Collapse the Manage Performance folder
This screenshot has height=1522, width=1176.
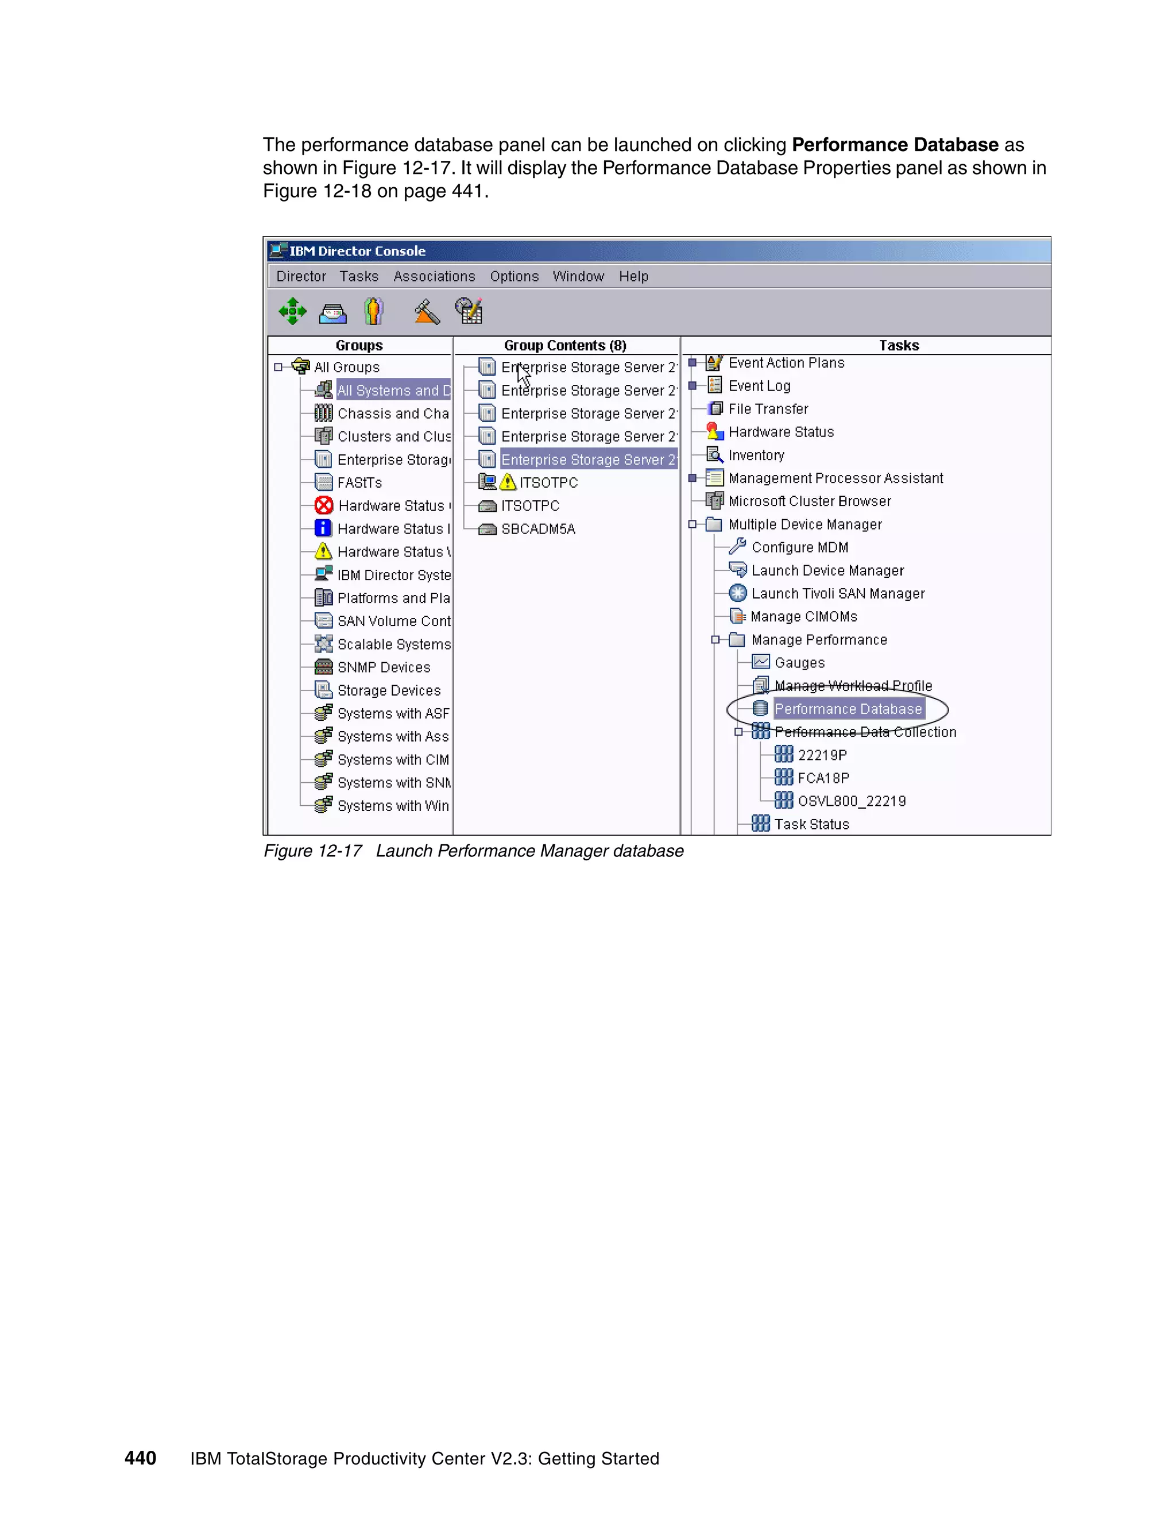(715, 639)
